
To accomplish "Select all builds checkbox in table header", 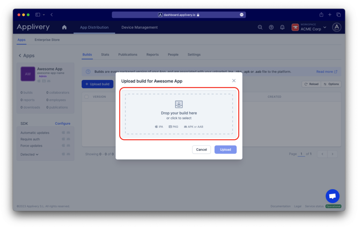I will click(87, 97).
